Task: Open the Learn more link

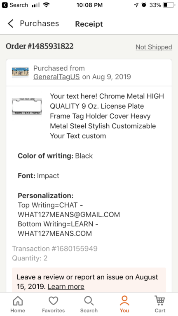Action: 66,286
